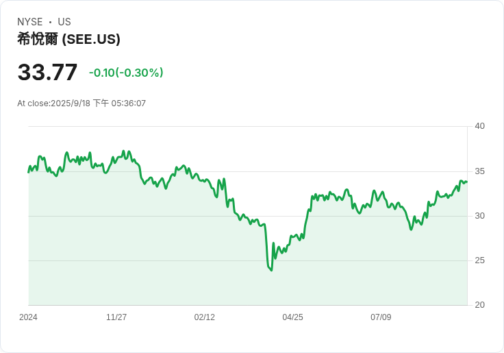The height and width of the screenshot is (353, 504).
Task: Click the chart line's lowest point near 24
Action: [271, 270]
